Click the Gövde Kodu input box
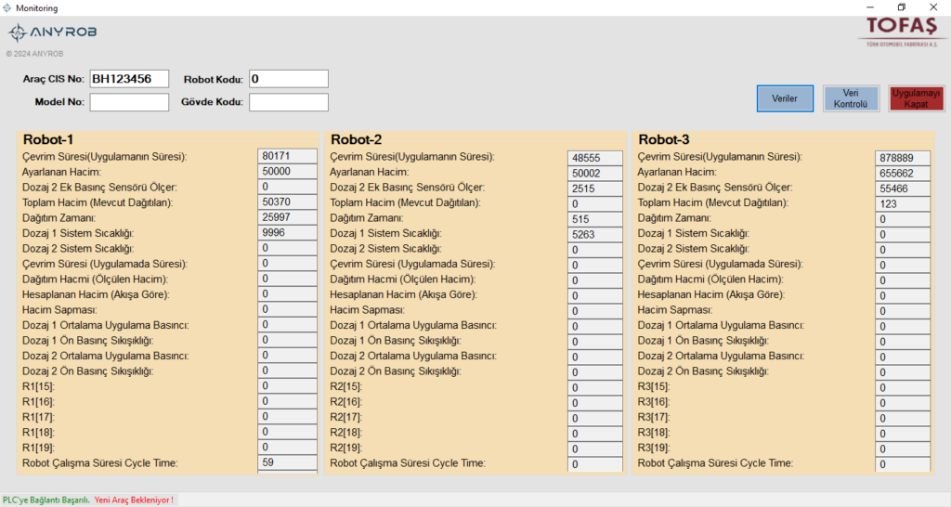951x507 pixels. click(288, 102)
